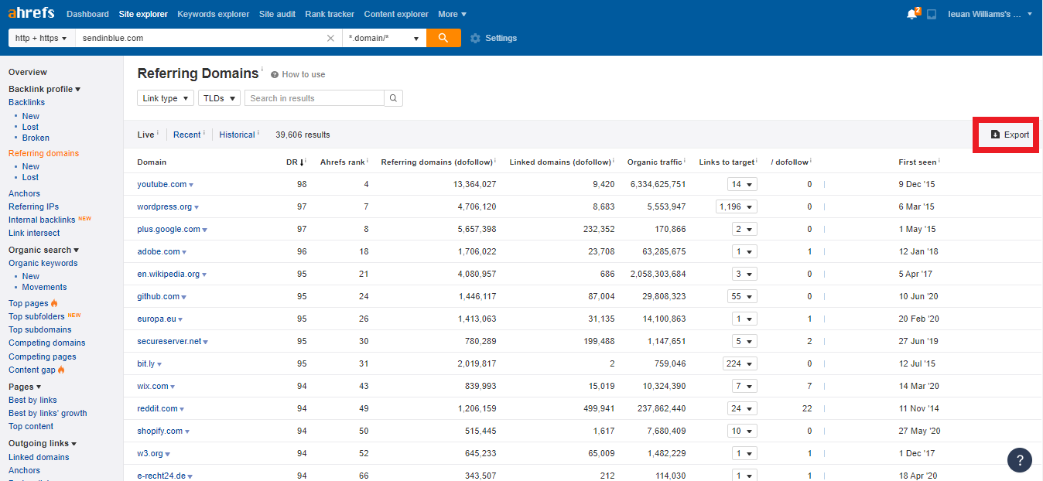Open Ieuan Williams's account menu
This screenshot has height=481, width=1043.
point(990,14)
